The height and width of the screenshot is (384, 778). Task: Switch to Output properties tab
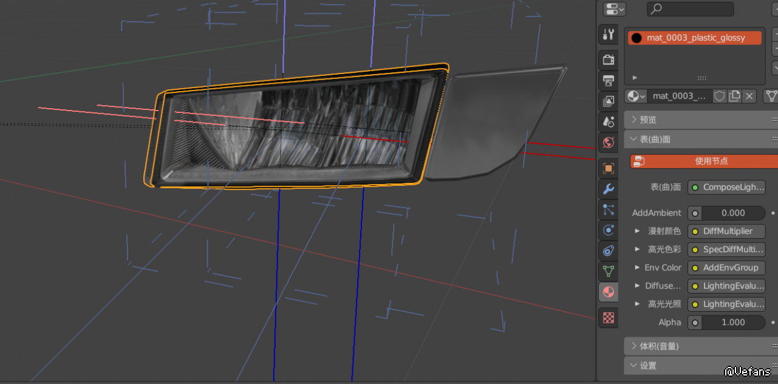[x=608, y=80]
